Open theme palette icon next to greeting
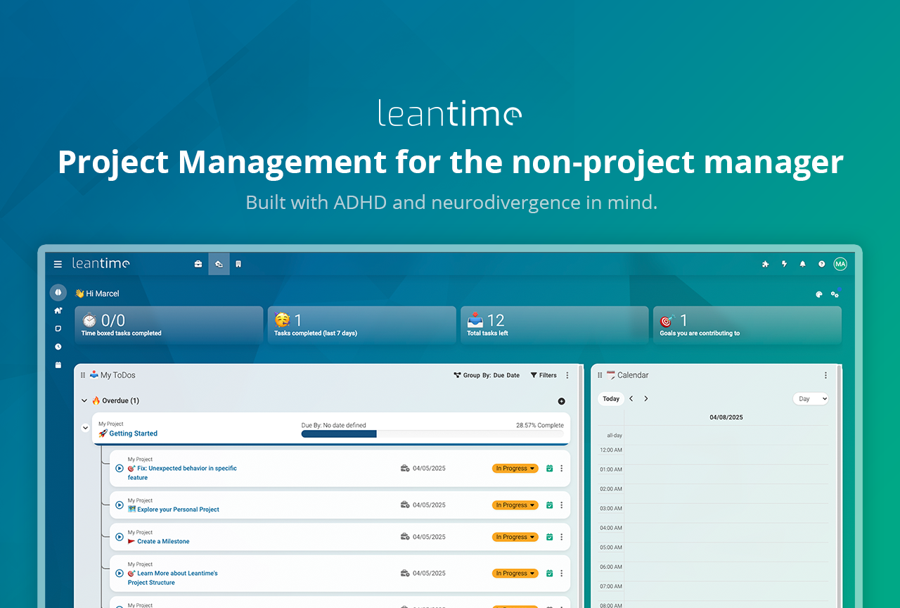900x608 pixels. click(x=819, y=295)
